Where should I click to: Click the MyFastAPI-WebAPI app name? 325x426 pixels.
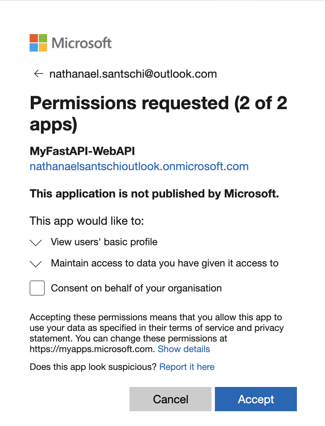pos(82,151)
